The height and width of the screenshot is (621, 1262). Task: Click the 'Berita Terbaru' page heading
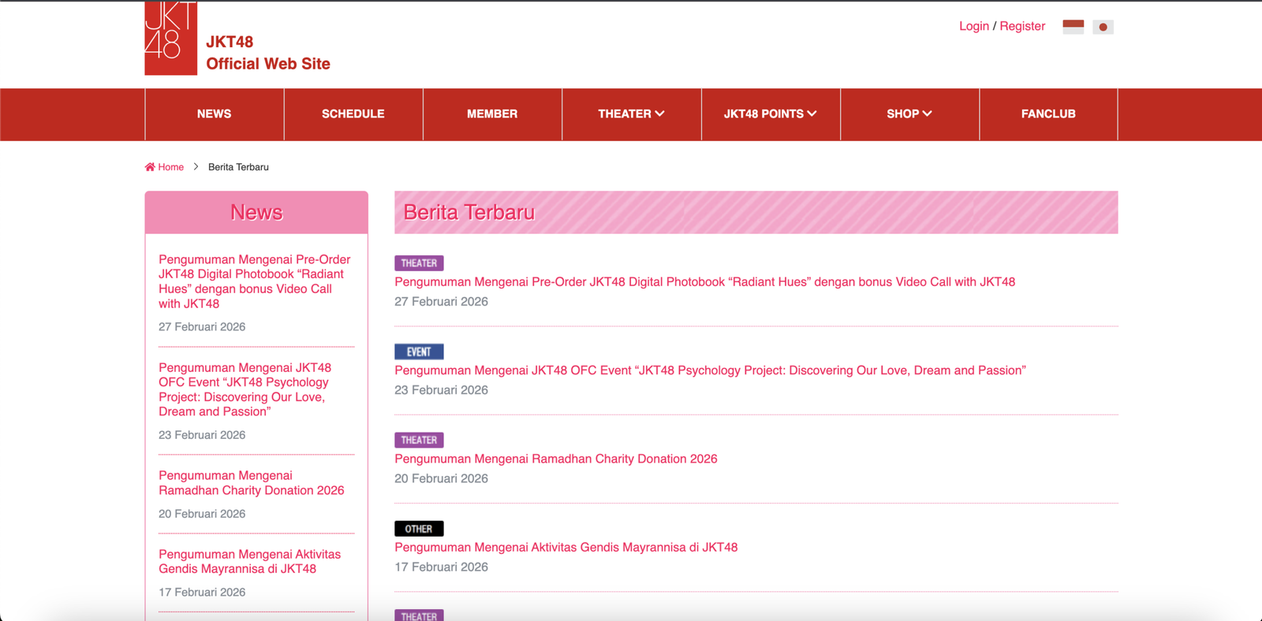(469, 212)
